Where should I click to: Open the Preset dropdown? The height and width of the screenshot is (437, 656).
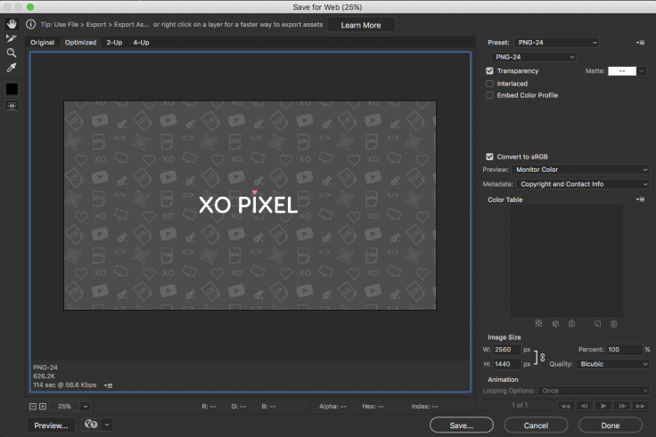point(556,42)
